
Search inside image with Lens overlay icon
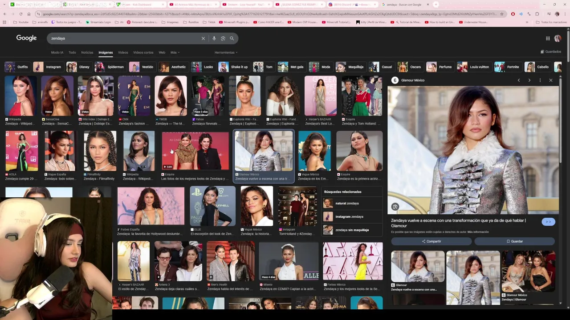pyautogui.click(x=395, y=207)
